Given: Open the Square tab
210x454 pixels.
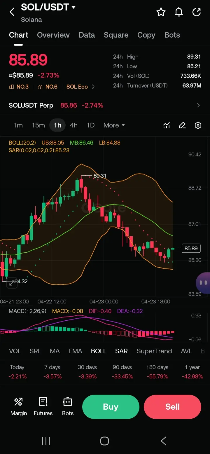Looking at the screenshot, I should tap(116, 35).
